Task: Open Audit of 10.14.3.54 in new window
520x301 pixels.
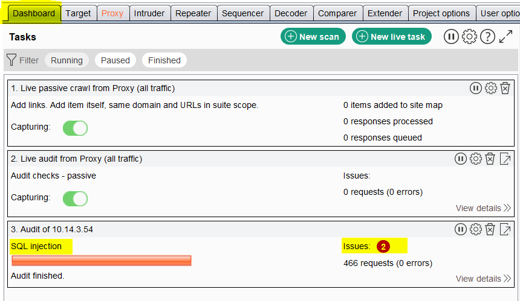Action: pos(505,229)
